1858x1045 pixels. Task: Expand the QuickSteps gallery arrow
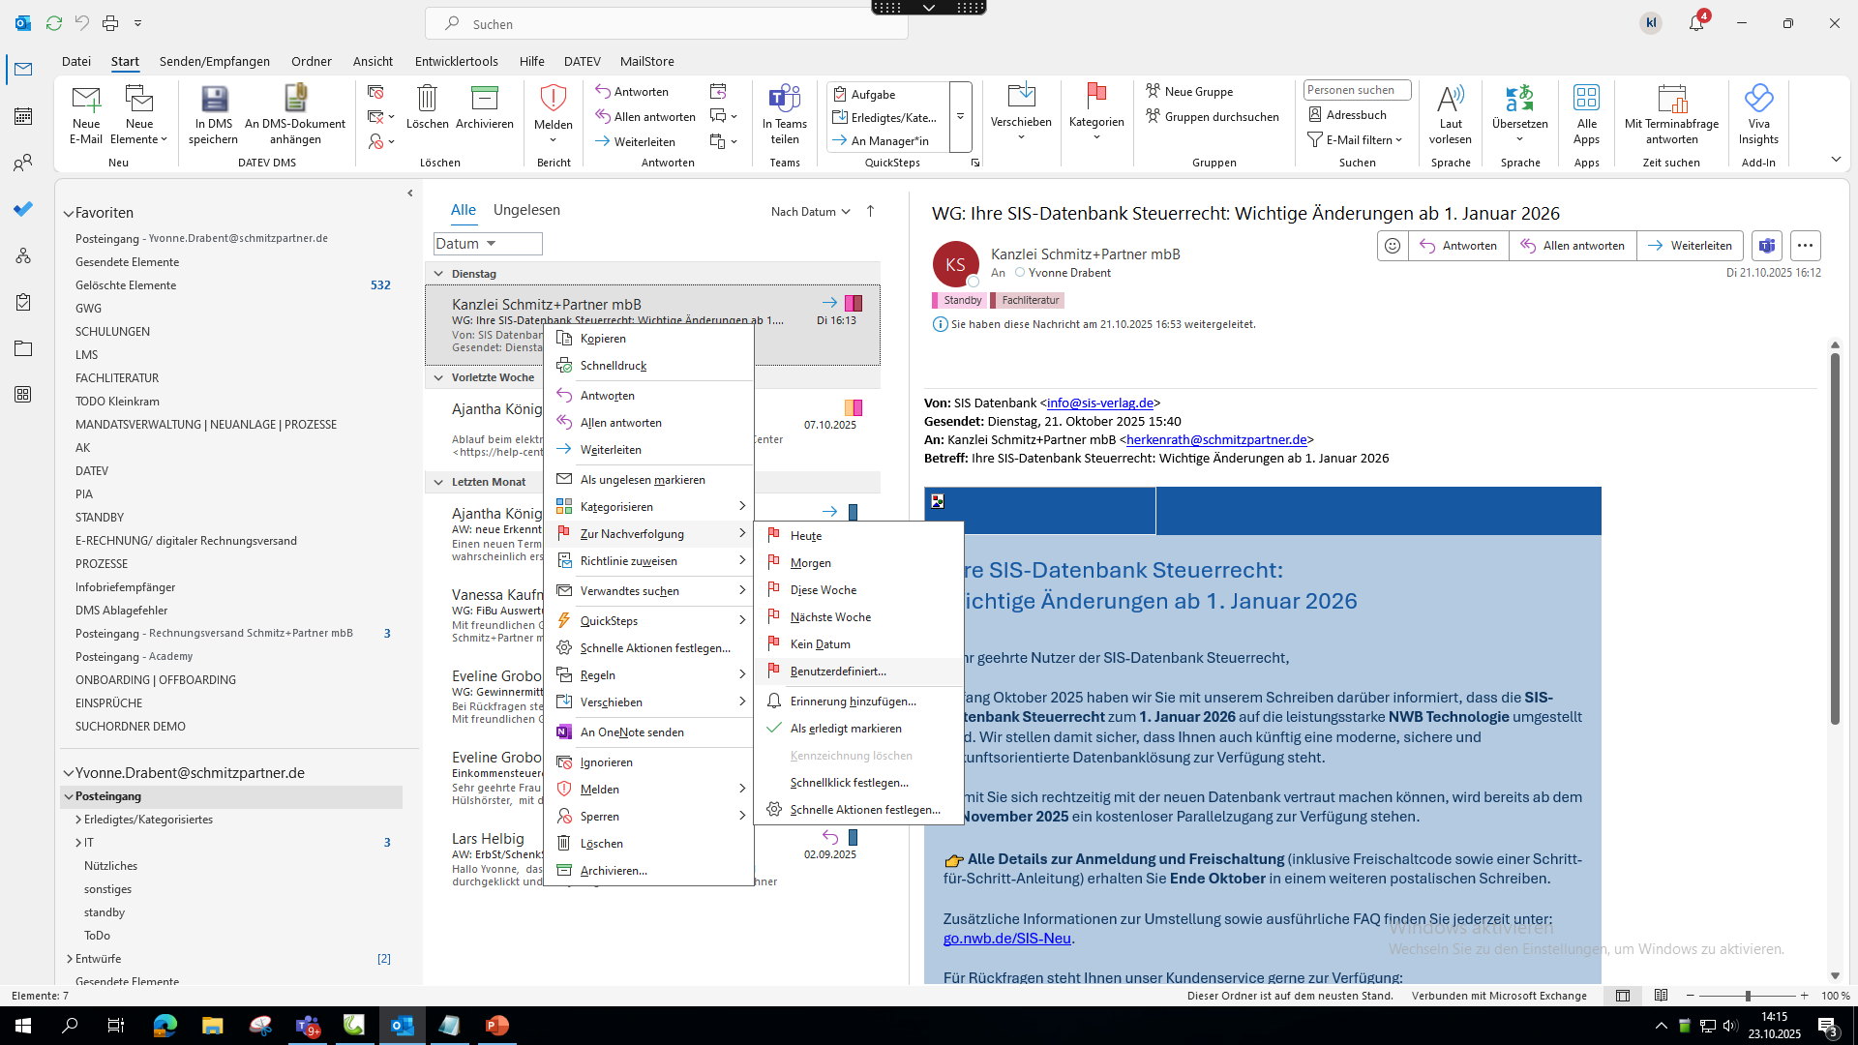coord(960,117)
